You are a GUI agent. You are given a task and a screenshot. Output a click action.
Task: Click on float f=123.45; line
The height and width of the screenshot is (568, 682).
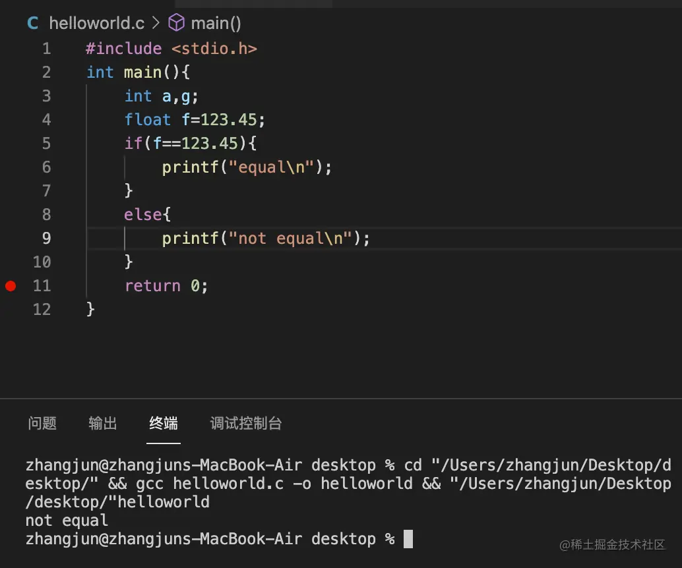click(x=195, y=119)
